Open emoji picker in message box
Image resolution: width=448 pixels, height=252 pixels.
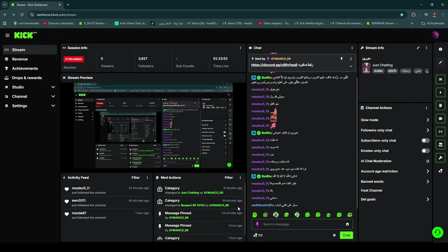347,224
